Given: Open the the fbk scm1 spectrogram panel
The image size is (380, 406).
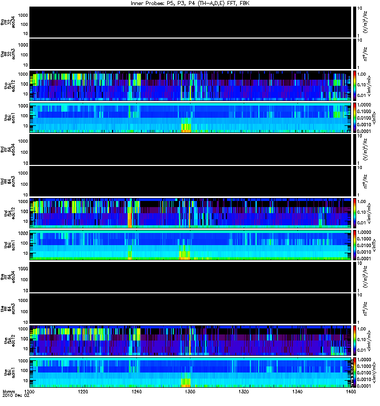Looking at the screenshot, I should point(191,373).
